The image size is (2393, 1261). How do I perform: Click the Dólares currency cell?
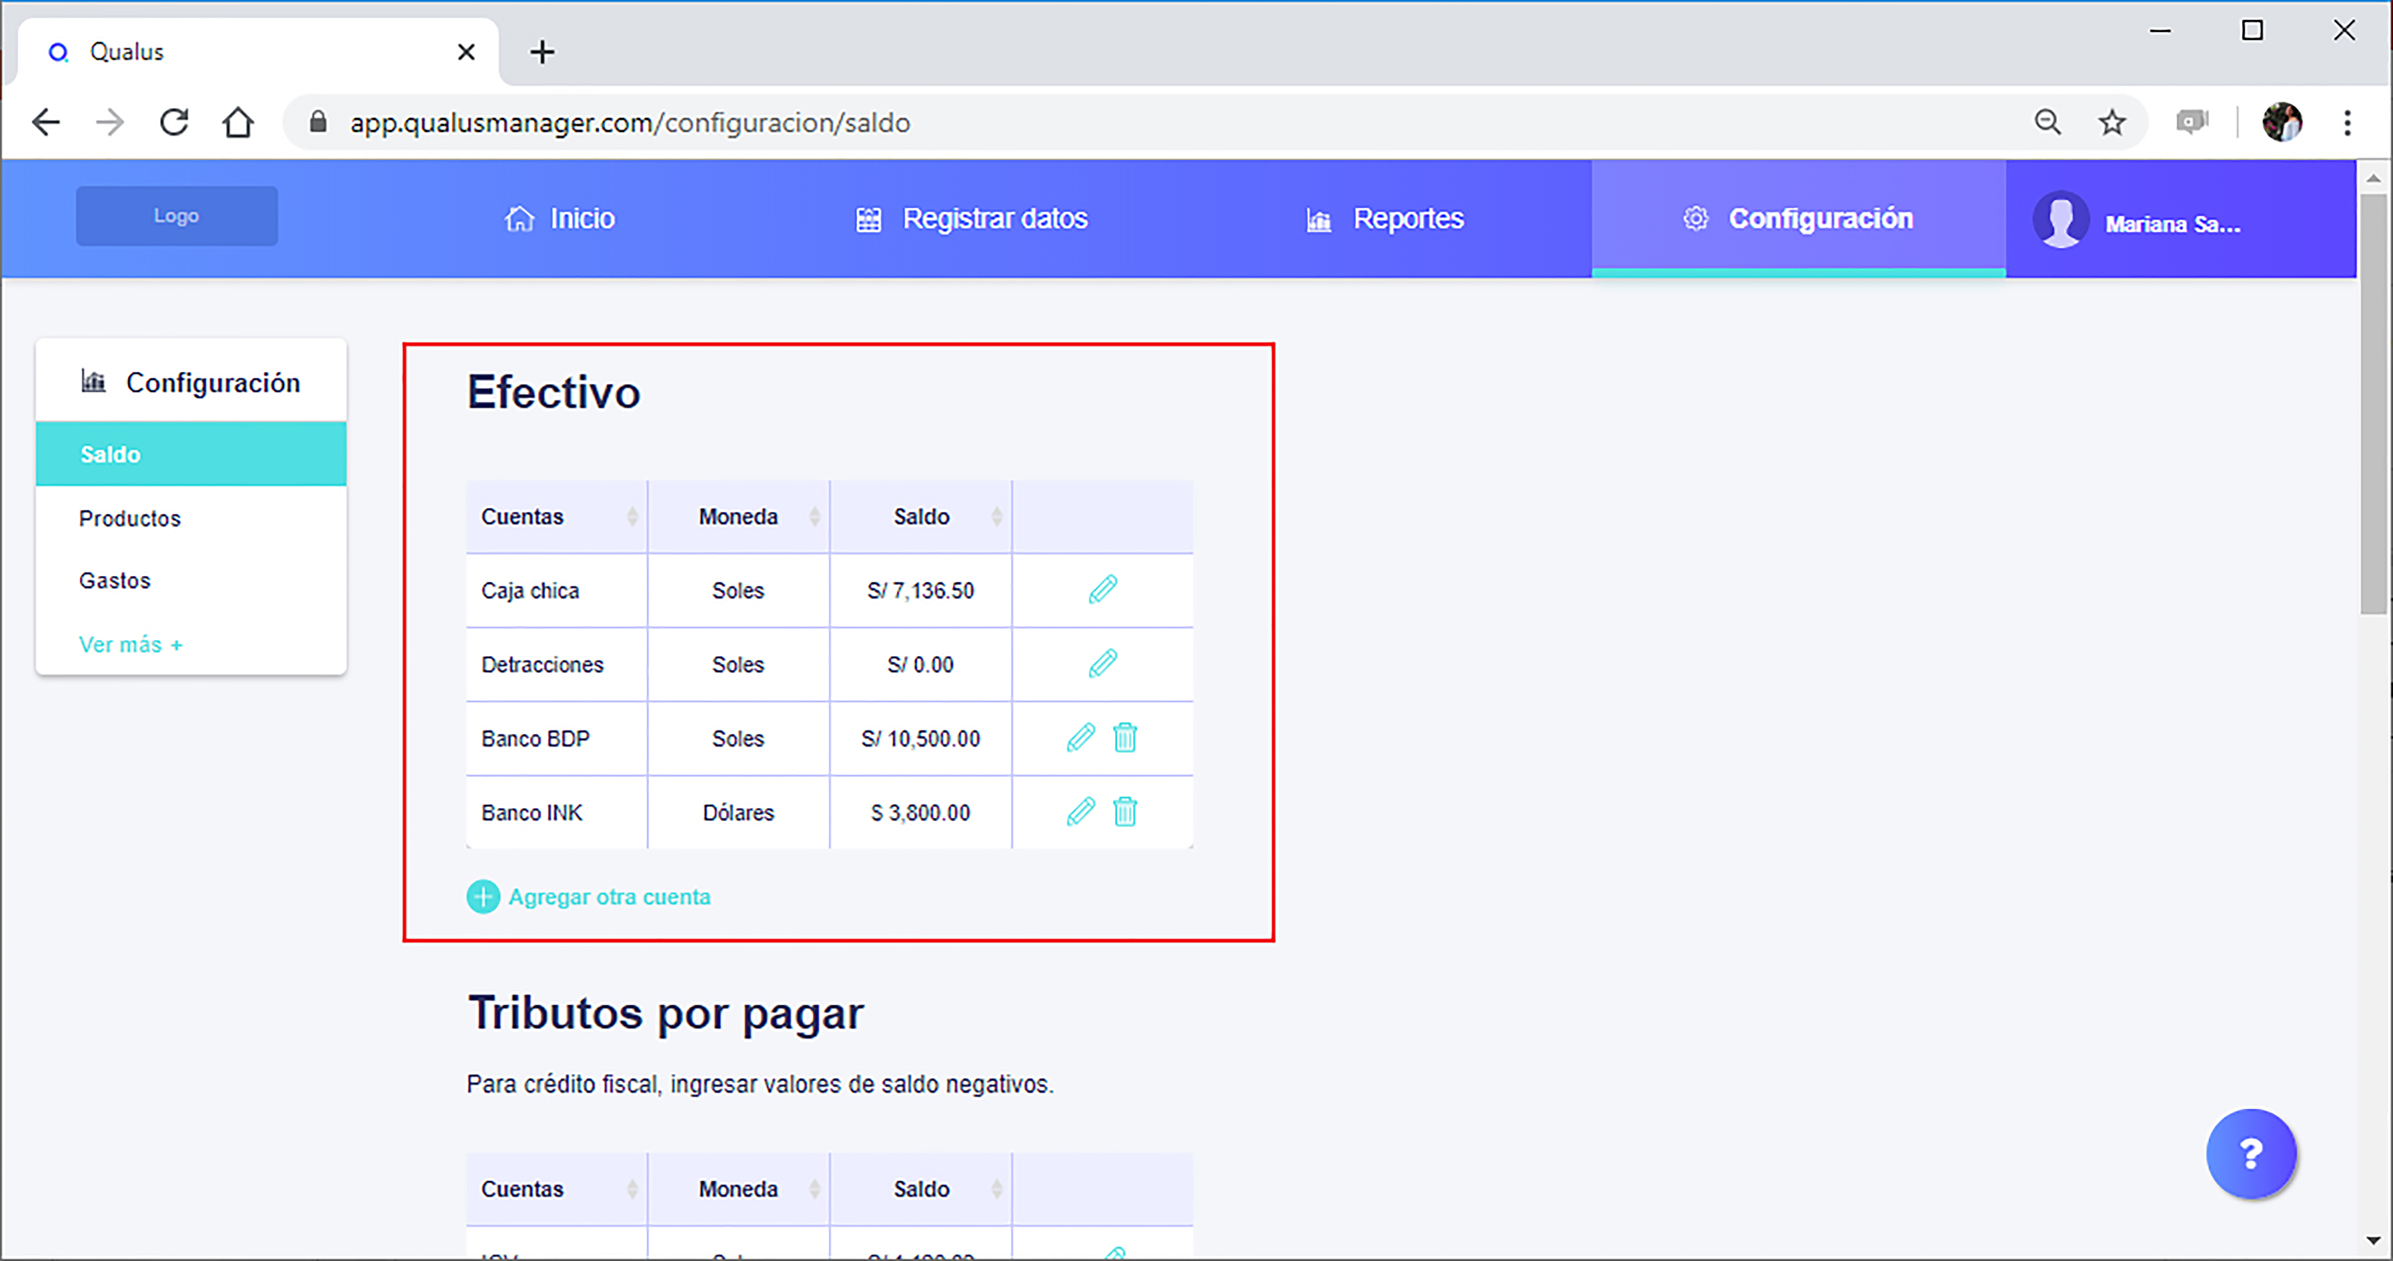[x=739, y=813]
